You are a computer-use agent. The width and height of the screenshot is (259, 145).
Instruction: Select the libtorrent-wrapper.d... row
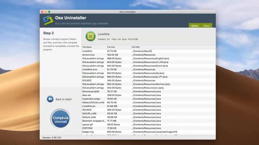click(149, 121)
